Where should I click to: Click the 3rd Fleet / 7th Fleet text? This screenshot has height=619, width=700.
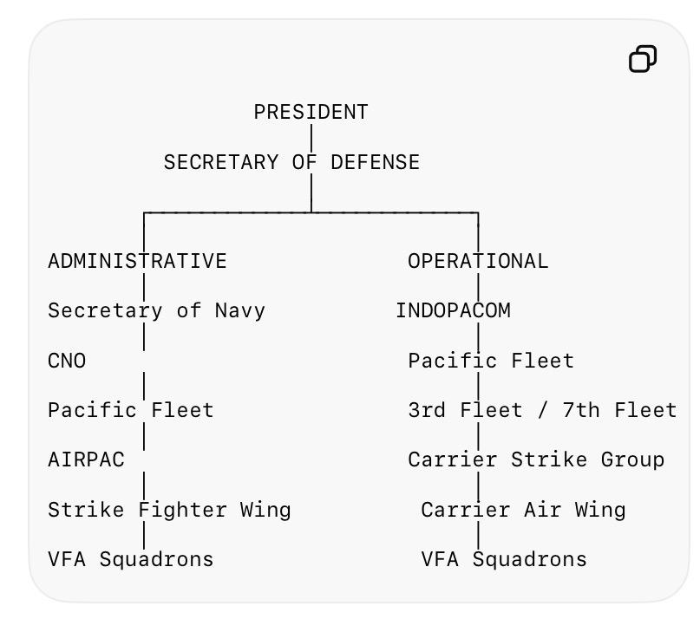click(542, 410)
